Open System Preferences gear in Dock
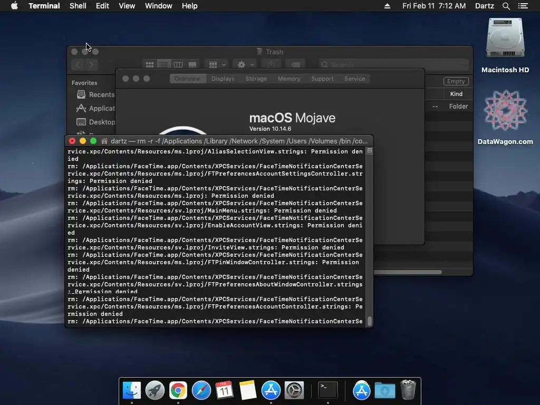The height and width of the screenshot is (405, 540). click(x=294, y=391)
